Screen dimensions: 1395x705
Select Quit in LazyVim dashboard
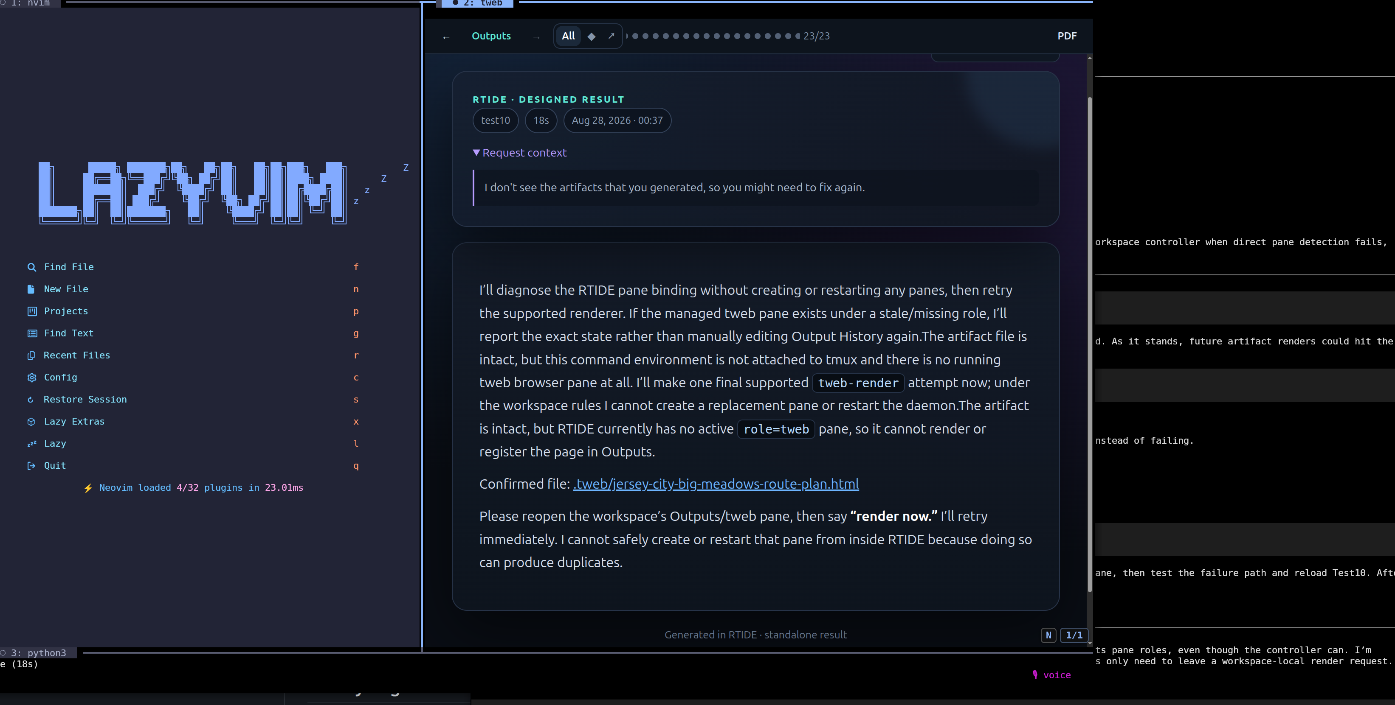(193, 466)
